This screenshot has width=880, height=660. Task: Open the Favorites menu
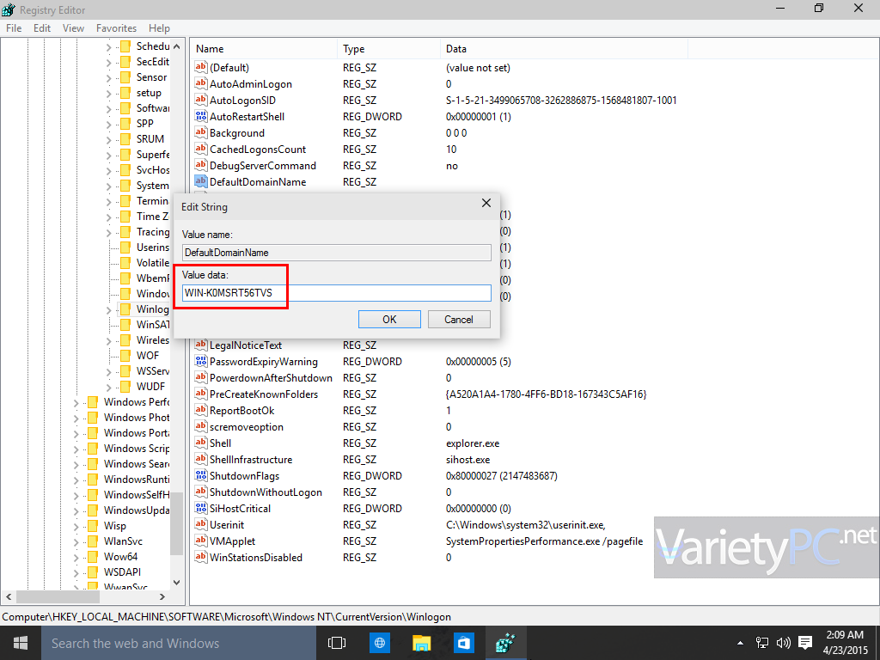(x=116, y=27)
